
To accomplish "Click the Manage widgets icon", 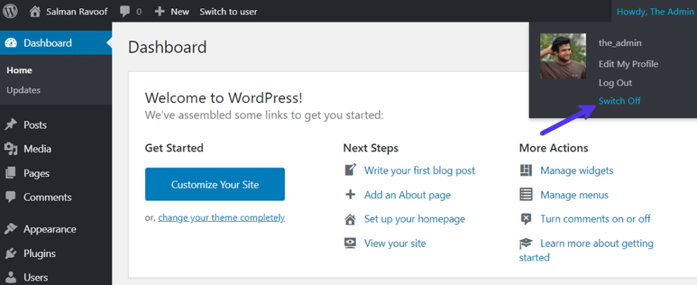I will pos(526,170).
